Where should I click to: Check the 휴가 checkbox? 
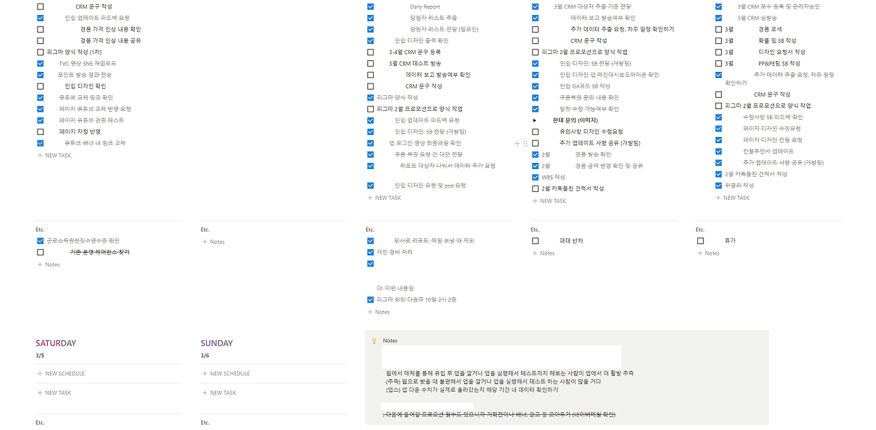click(x=700, y=240)
